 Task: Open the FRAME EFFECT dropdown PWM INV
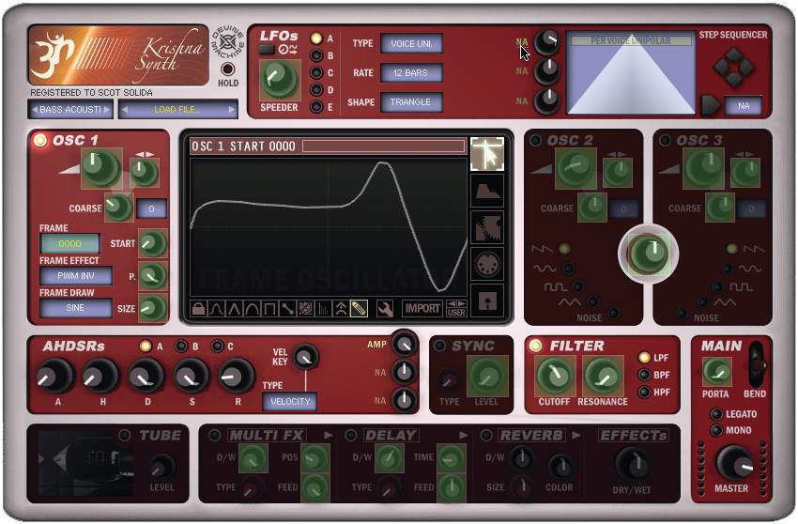pyautogui.click(x=76, y=275)
